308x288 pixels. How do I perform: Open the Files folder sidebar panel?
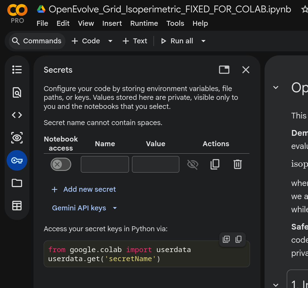click(x=17, y=183)
